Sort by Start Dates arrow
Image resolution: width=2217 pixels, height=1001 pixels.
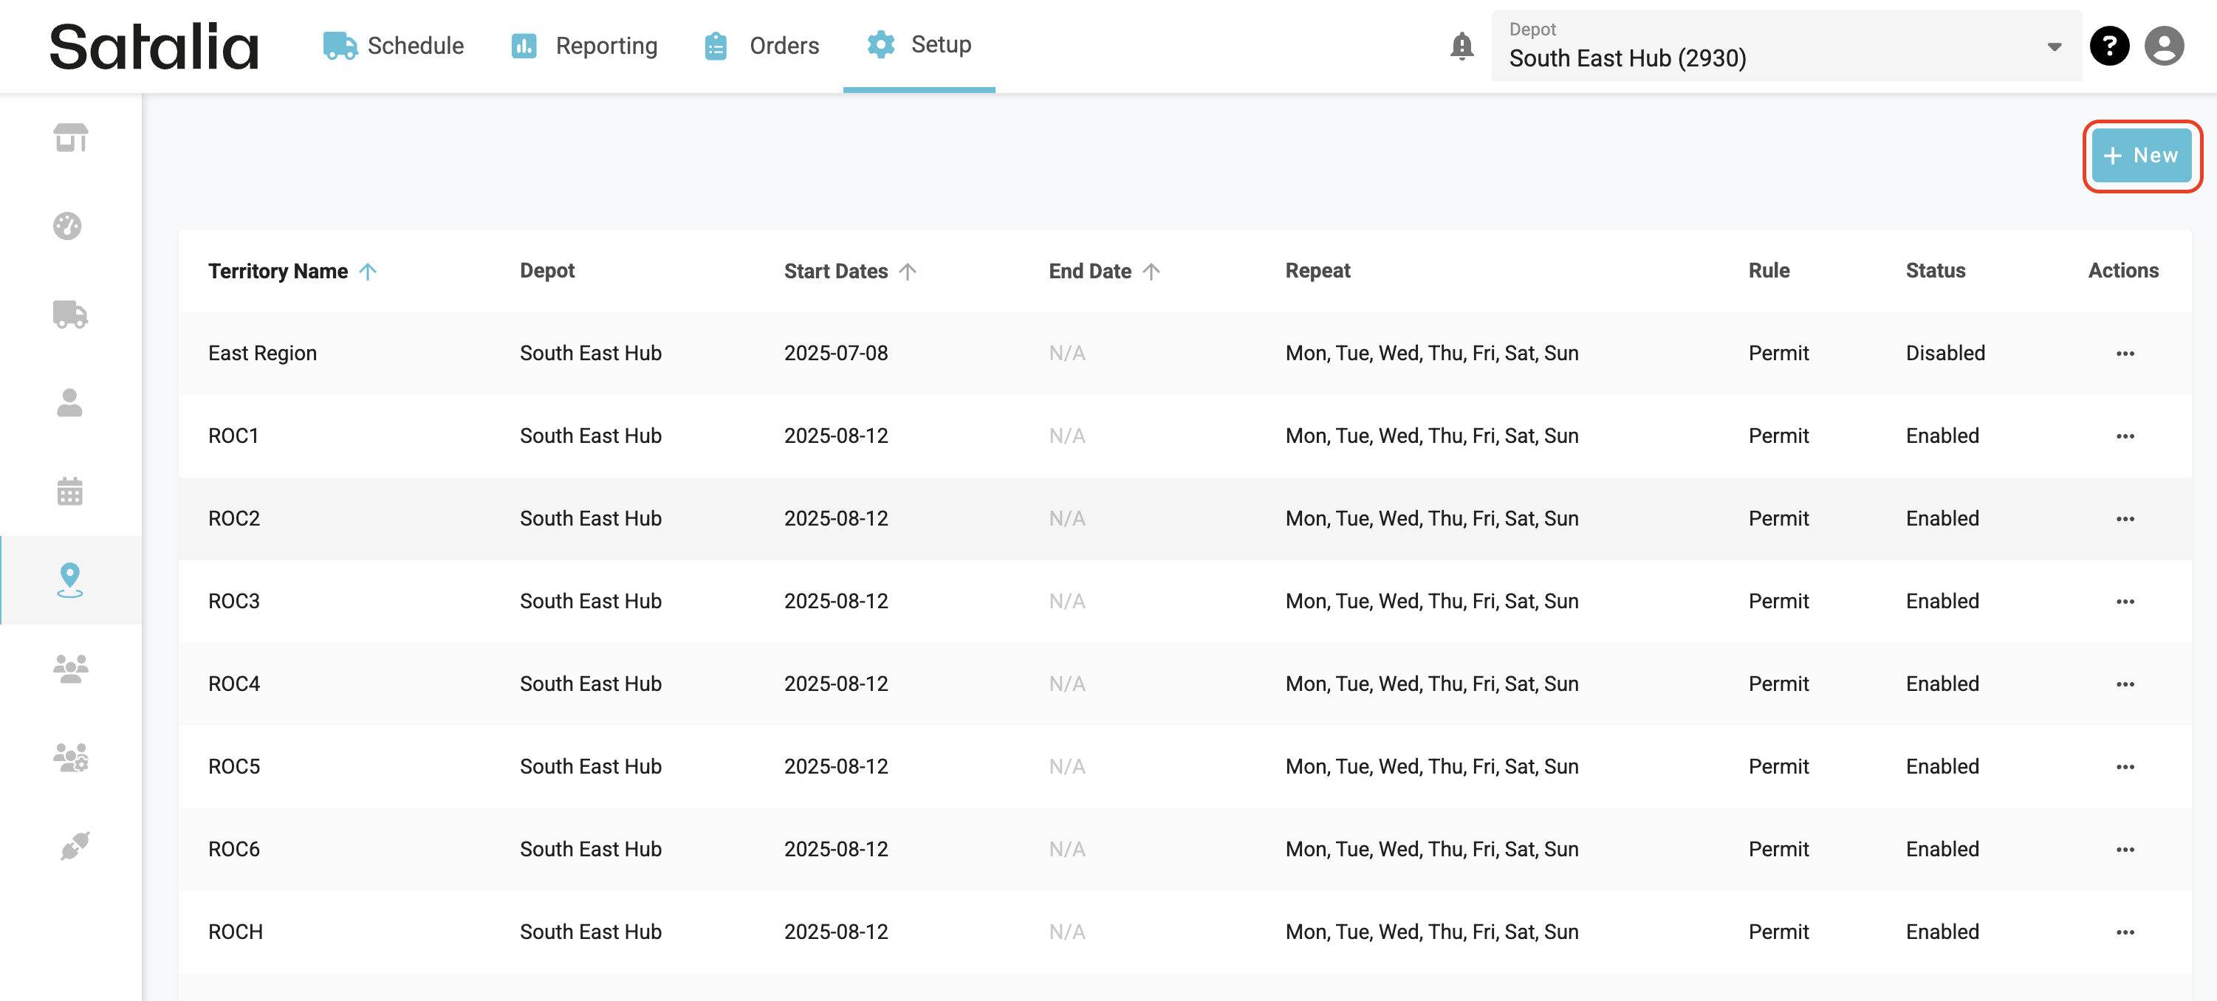point(907,272)
